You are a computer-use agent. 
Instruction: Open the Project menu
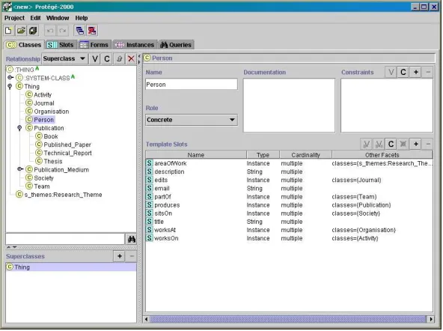pyautogui.click(x=14, y=18)
